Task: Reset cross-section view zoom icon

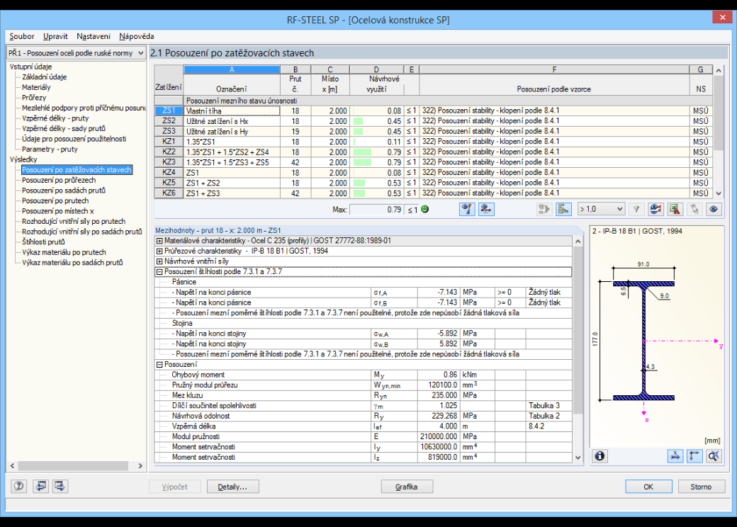Action: [x=714, y=455]
